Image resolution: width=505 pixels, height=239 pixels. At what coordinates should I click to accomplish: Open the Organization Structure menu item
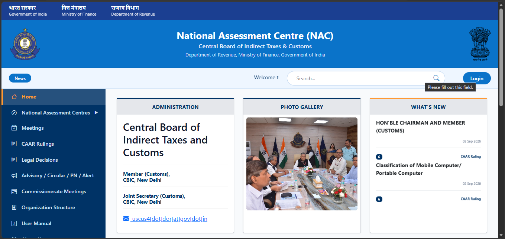pyautogui.click(x=54, y=207)
